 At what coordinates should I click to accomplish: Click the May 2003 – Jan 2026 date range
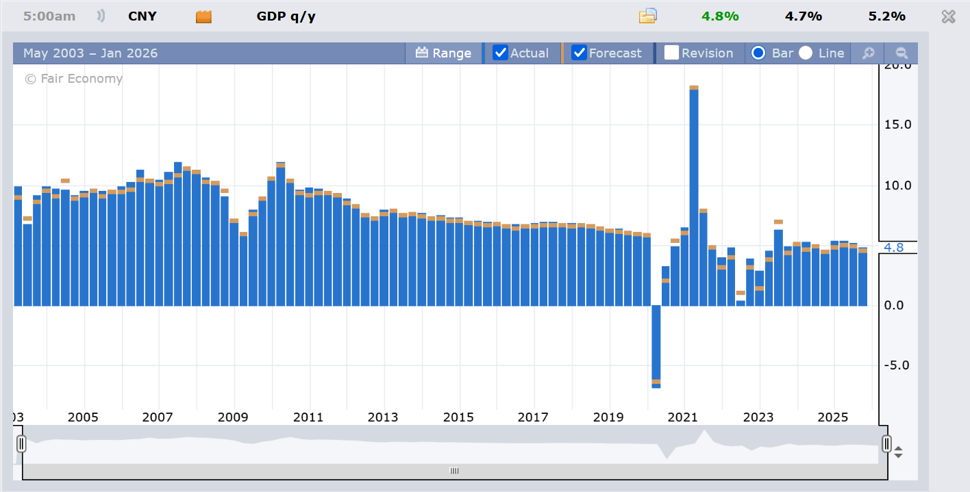click(x=90, y=53)
